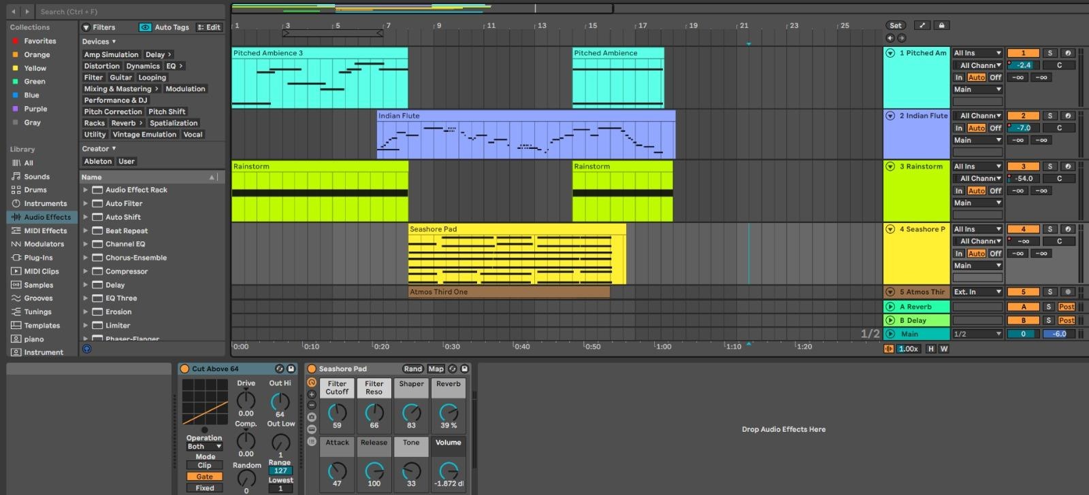The image size is (1089, 495).
Task: Select the Drums category in the Library
Action: pos(35,190)
